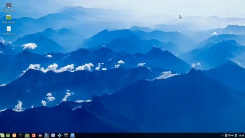
Task: Click the dim round tray indicator
Action: point(222,135)
